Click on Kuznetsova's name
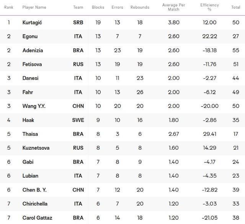 pyautogui.click(x=36, y=148)
